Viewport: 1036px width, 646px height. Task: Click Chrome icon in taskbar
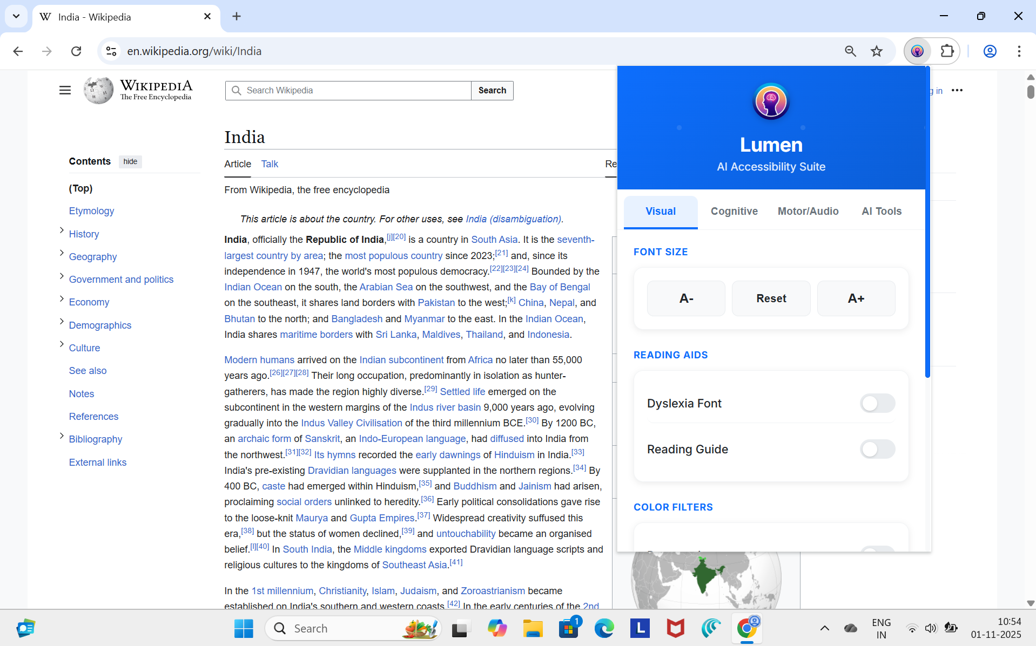(x=747, y=628)
